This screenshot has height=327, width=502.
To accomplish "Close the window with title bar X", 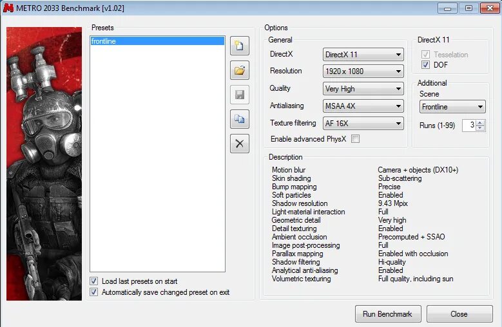I will tap(490, 8).
